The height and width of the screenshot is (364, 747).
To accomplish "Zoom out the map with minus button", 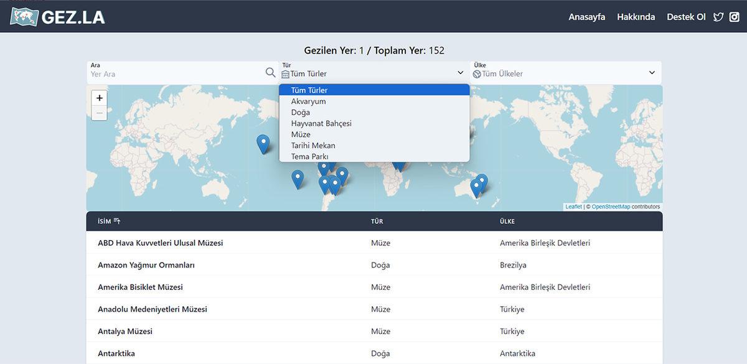I will point(99,113).
